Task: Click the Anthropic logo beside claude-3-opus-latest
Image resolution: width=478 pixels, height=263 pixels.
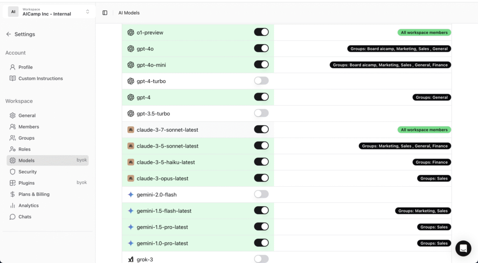Action: point(131,178)
